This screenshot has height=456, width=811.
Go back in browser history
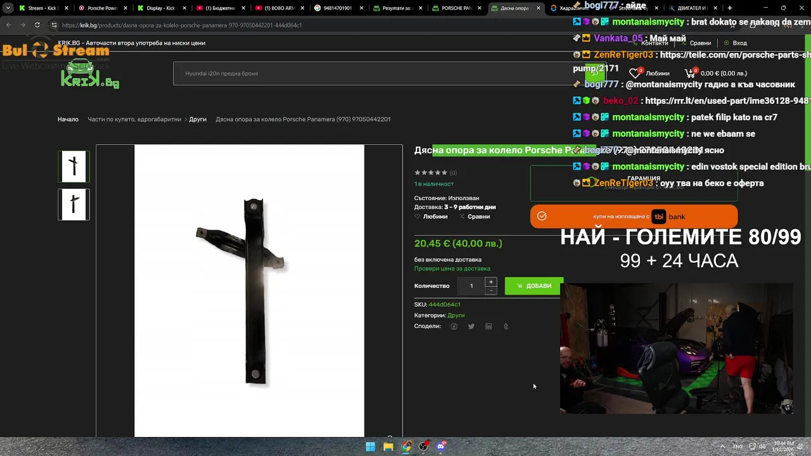[x=9, y=25]
